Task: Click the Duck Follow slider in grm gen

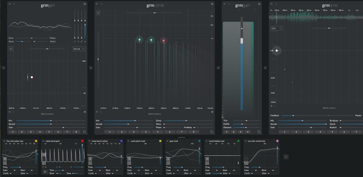Action: [32, 38]
